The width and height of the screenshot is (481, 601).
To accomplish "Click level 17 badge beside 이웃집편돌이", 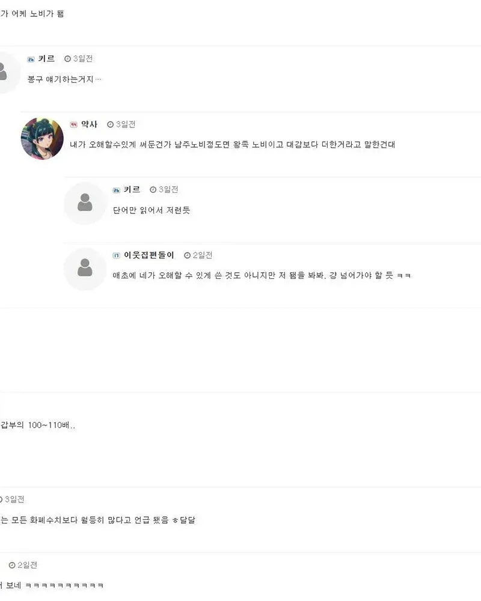I will coord(116,255).
